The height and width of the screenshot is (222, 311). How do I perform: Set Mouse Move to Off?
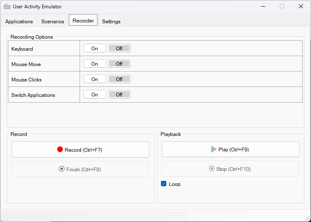(x=119, y=64)
